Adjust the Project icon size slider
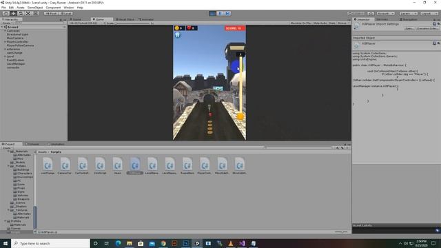Screen dimensions: 441x248 click(x=342, y=232)
